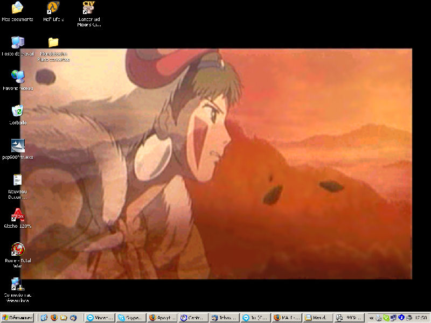Open Favoris réseau icon

click(x=17, y=77)
